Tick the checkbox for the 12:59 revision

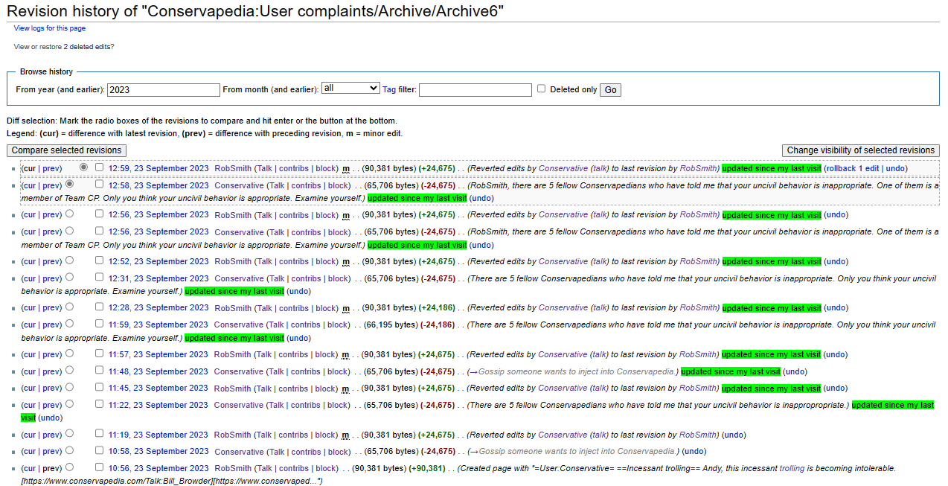pyautogui.click(x=100, y=167)
